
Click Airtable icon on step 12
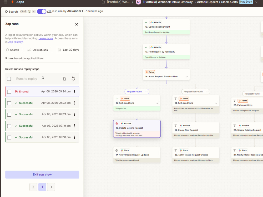(x=151, y=22)
